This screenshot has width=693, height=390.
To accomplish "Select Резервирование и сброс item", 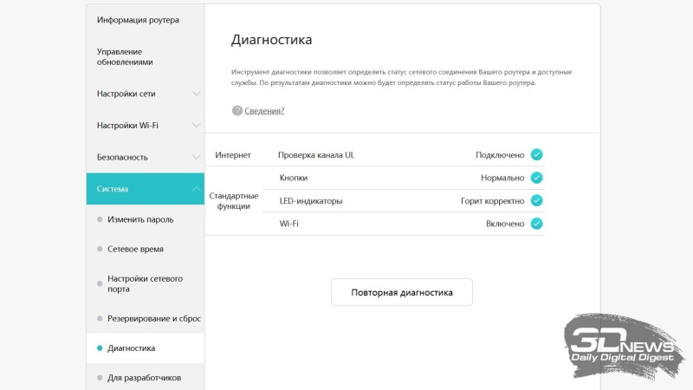I will point(153,319).
